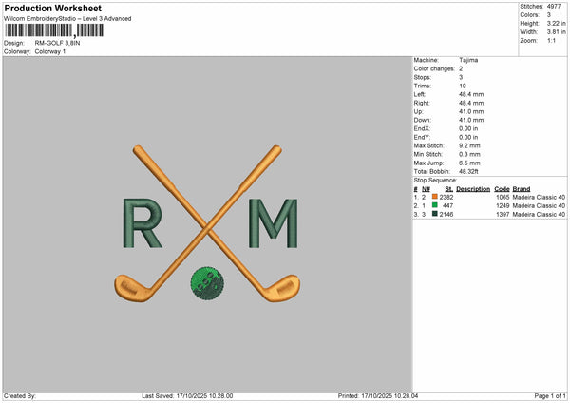Click the embroidered letter R
This screenshot has width=570, height=403.
coord(142,223)
